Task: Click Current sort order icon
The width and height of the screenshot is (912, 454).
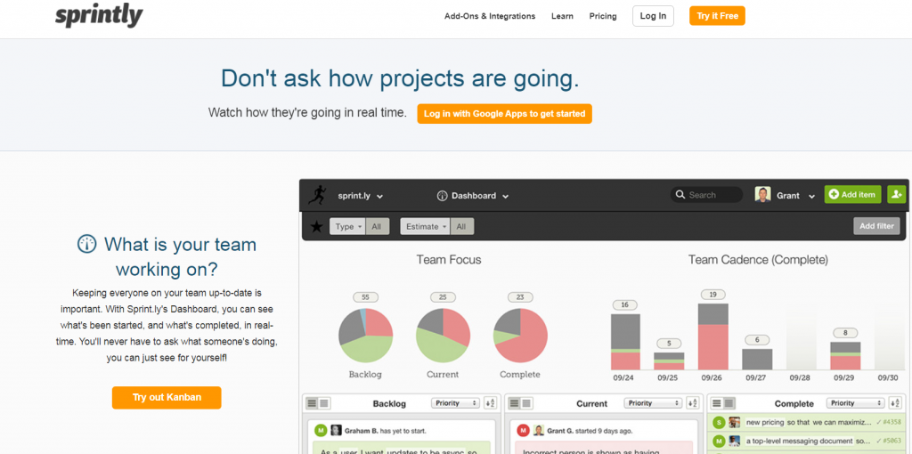Action: pyautogui.click(x=692, y=403)
